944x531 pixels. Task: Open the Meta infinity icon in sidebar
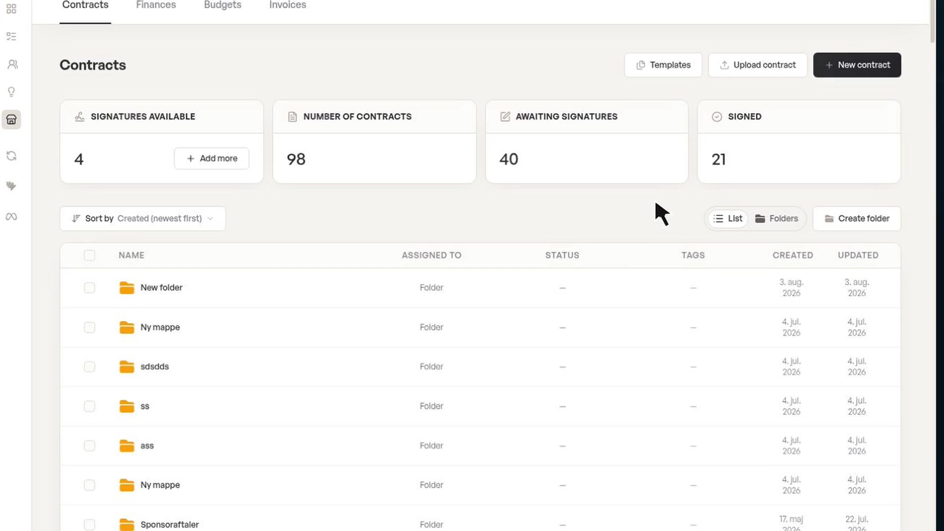tap(11, 217)
